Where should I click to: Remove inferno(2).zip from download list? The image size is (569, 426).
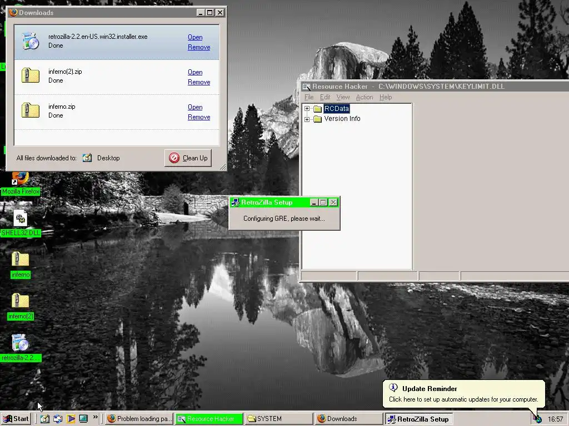199,82
